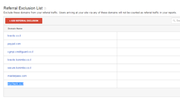Open the kravitz.konimbo.co.il domain link
Image resolution: width=180 pixels, height=98 pixels.
19,60
